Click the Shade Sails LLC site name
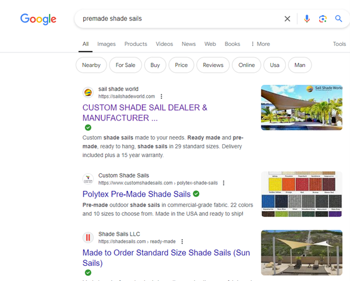Screen dimensions: 350x281 point(119,234)
